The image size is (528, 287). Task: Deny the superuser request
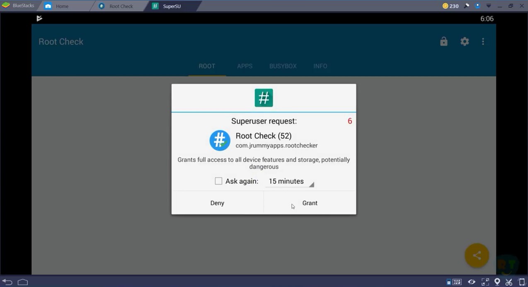pyautogui.click(x=217, y=203)
